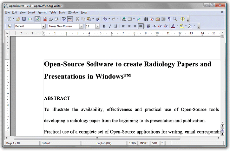The height and width of the screenshot is (151, 230).
Task: Open the font size 12 dropdown
Action: (97, 26)
